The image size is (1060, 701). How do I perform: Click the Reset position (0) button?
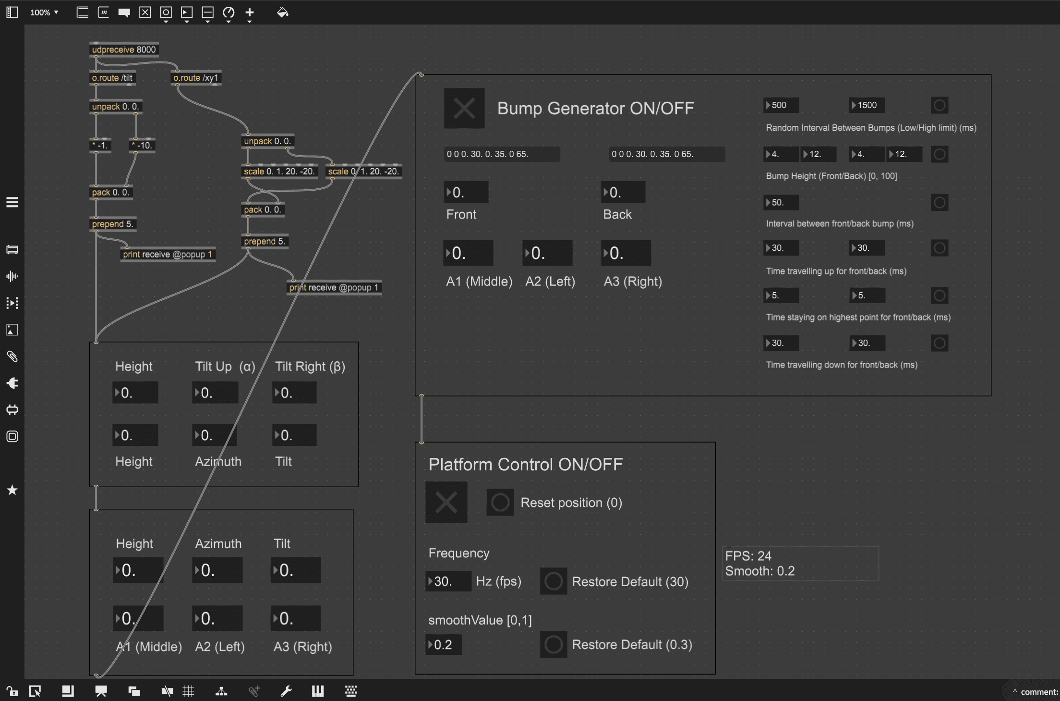coord(500,503)
